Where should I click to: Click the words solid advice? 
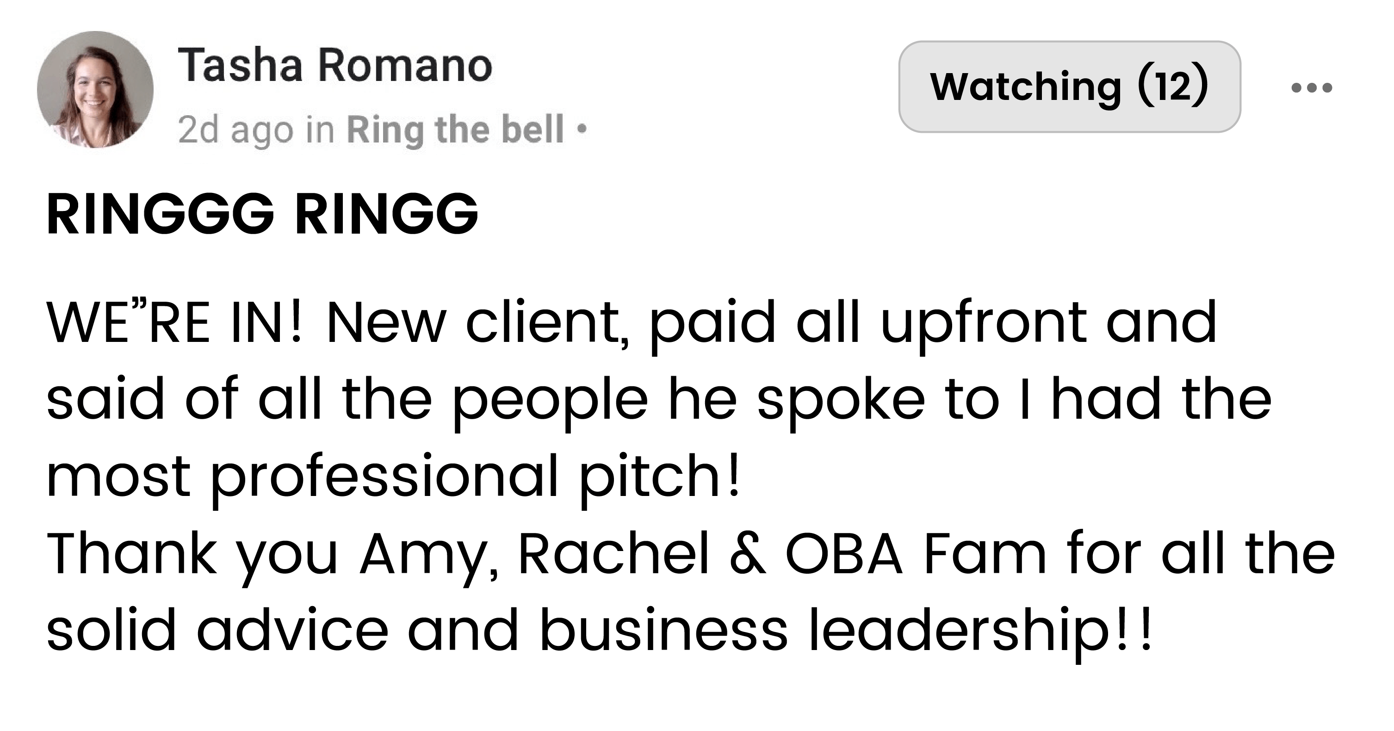click(217, 630)
